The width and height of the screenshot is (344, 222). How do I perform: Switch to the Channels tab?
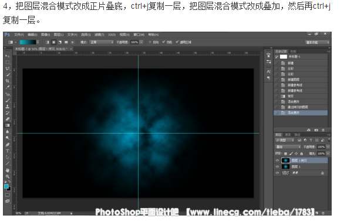click(x=288, y=135)
